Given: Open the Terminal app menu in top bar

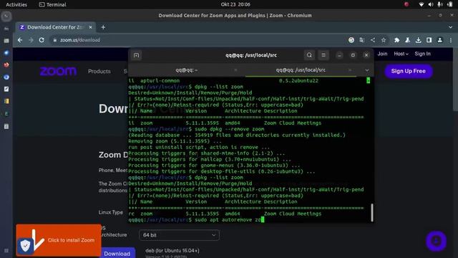Looking at the screenshot, I should coord(52,4).
